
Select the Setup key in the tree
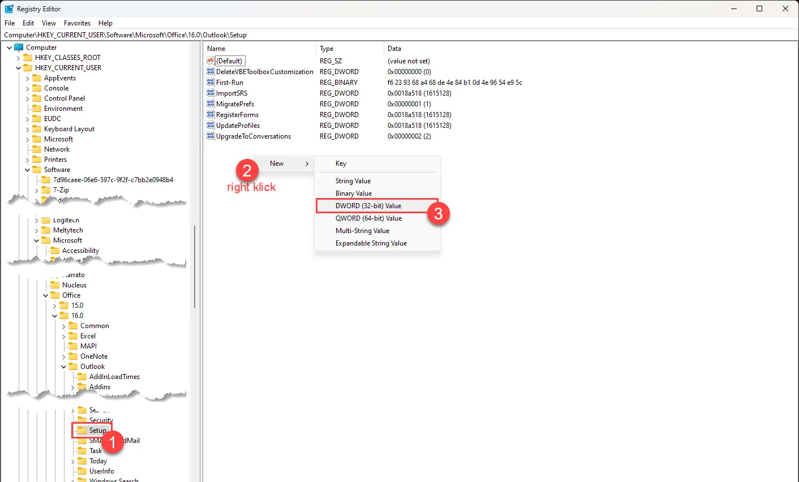click(x=98, y=431)
